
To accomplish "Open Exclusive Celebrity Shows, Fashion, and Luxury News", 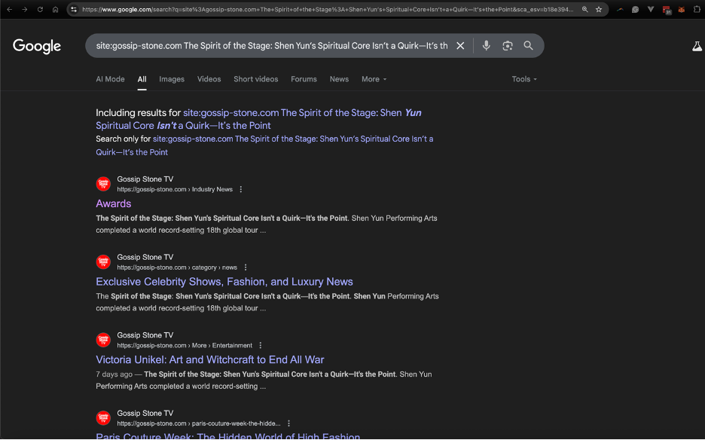I will pos(224,282).
